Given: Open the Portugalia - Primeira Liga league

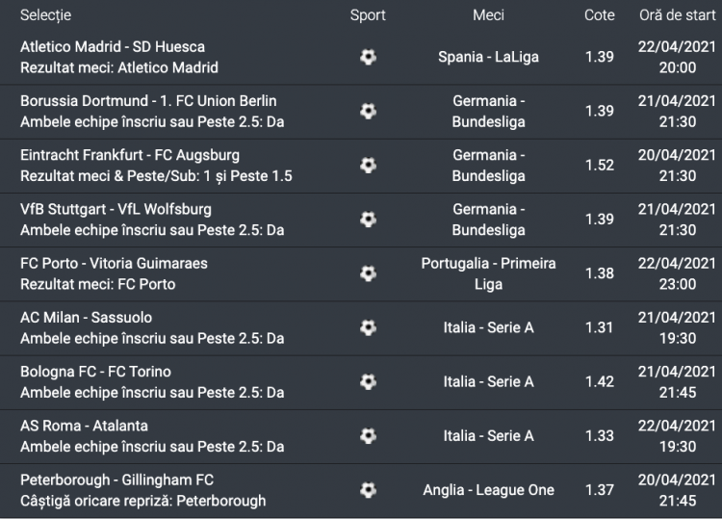Looking at the screenshot, I should 488,273.
